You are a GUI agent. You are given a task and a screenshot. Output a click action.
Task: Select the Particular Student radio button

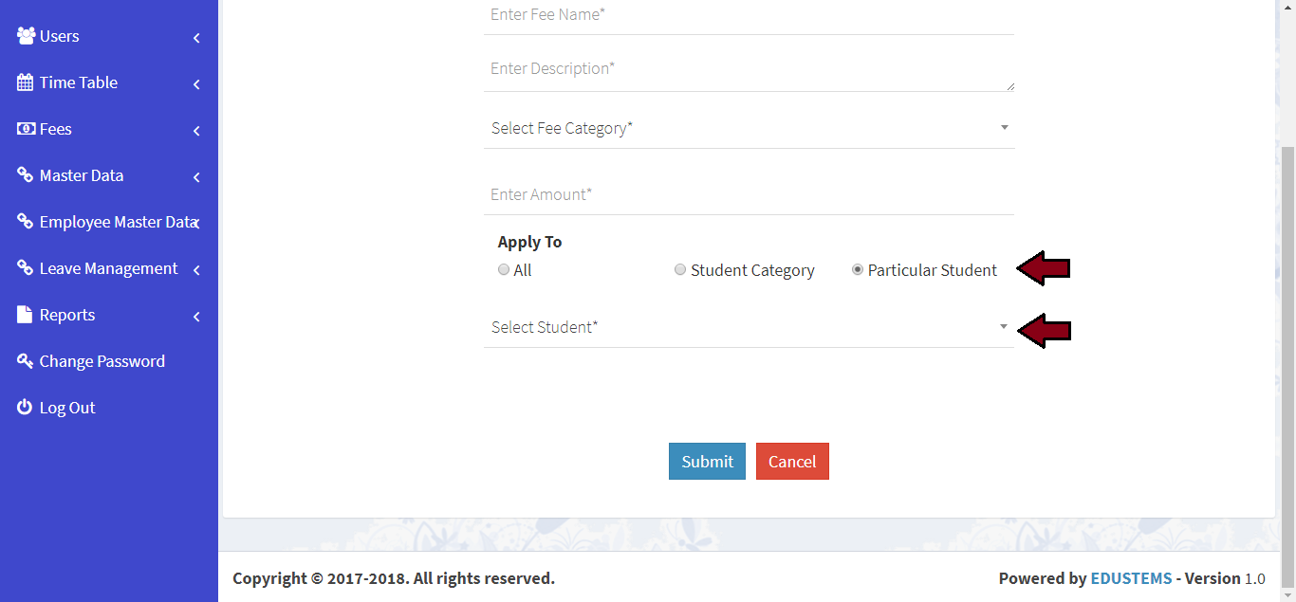[x=858, y=269]
